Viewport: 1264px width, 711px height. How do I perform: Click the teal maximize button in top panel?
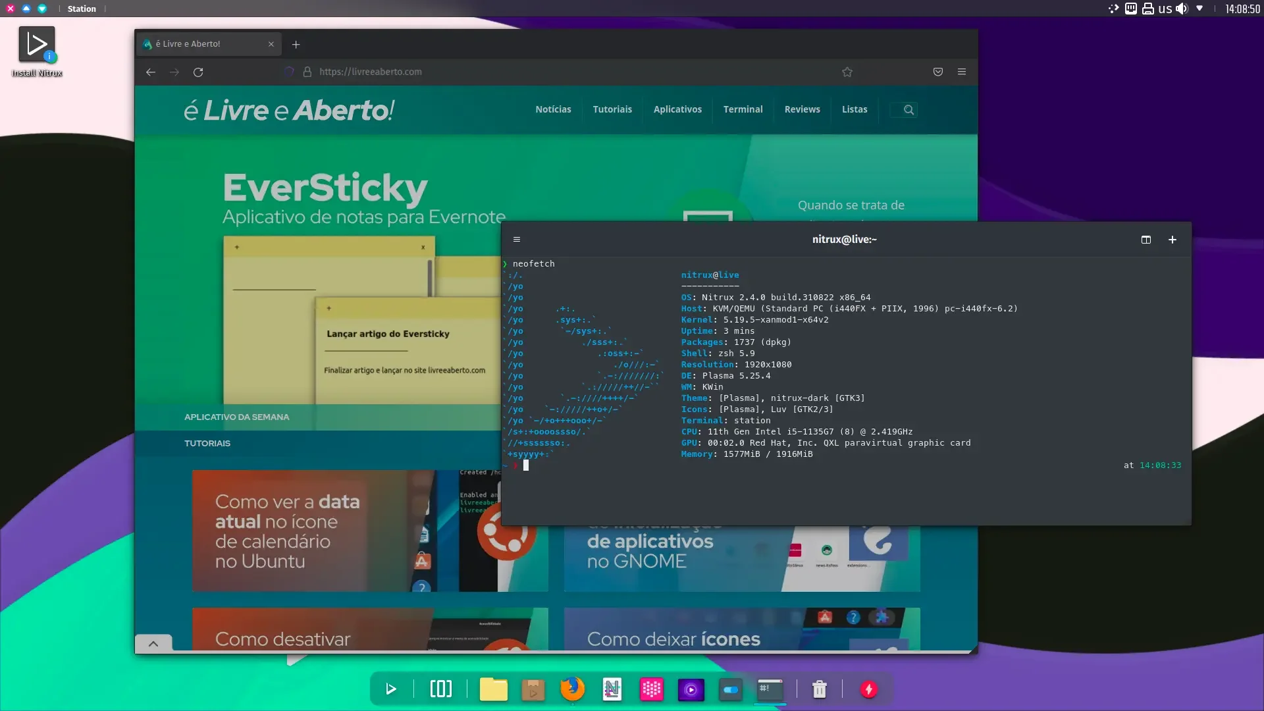coord(42,9)
